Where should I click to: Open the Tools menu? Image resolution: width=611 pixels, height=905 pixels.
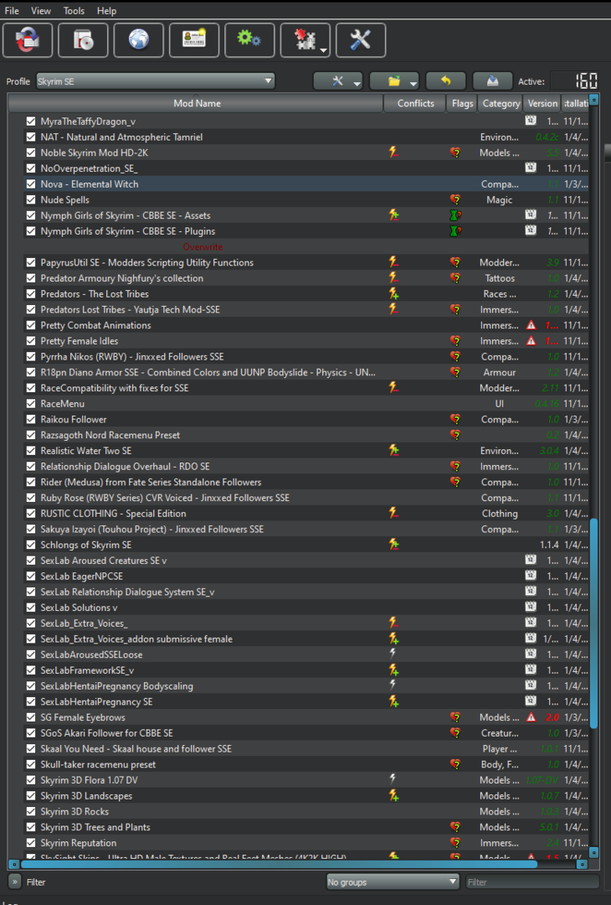click(x=74, y=10)
